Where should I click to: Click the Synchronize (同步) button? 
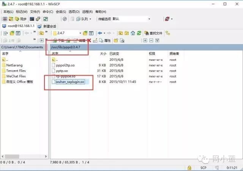coord(21,19)
